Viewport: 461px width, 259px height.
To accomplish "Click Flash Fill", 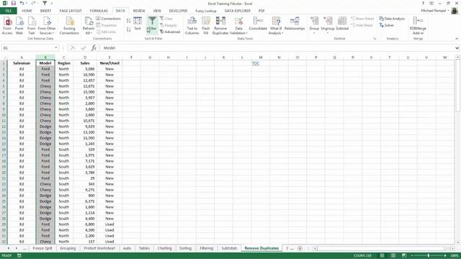I will tap(206, 26).
